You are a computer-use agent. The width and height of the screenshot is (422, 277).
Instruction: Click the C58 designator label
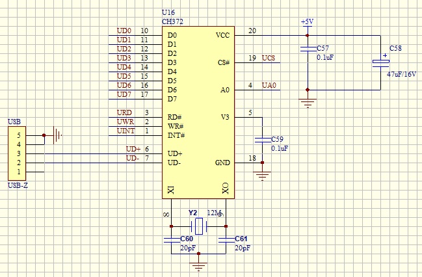click(x=395, y=48)
